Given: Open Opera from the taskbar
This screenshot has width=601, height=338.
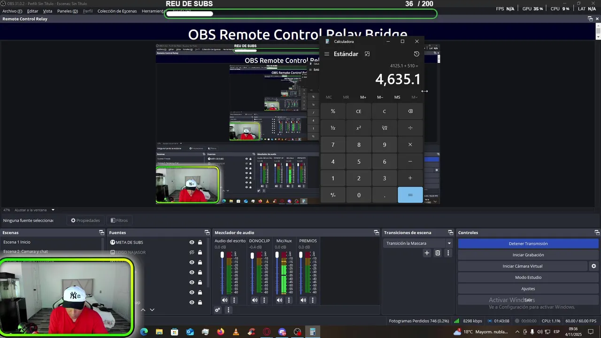Looking at the screenshot, I should pos(267,332).
